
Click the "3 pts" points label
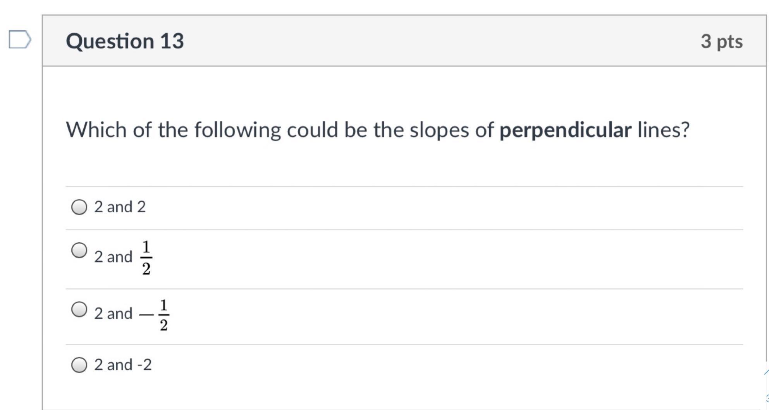click(721, 41)
